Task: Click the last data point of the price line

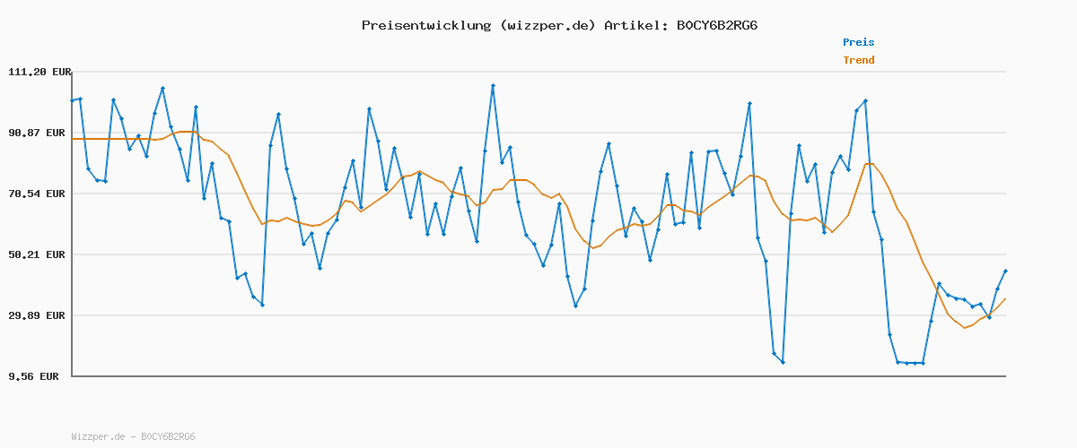Action: tap(1005, 271)
